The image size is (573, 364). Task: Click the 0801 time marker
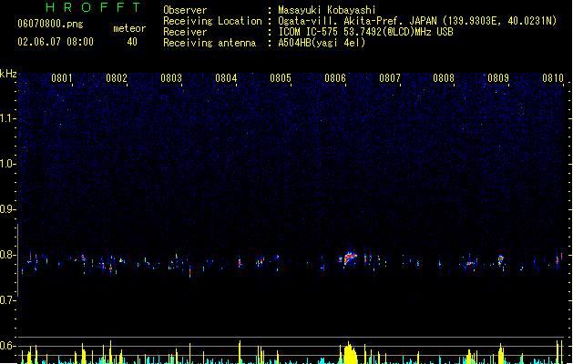[x=61, y=78]
